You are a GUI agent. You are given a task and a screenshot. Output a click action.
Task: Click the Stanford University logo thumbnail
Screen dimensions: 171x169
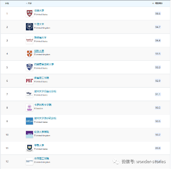coord(29,40)
